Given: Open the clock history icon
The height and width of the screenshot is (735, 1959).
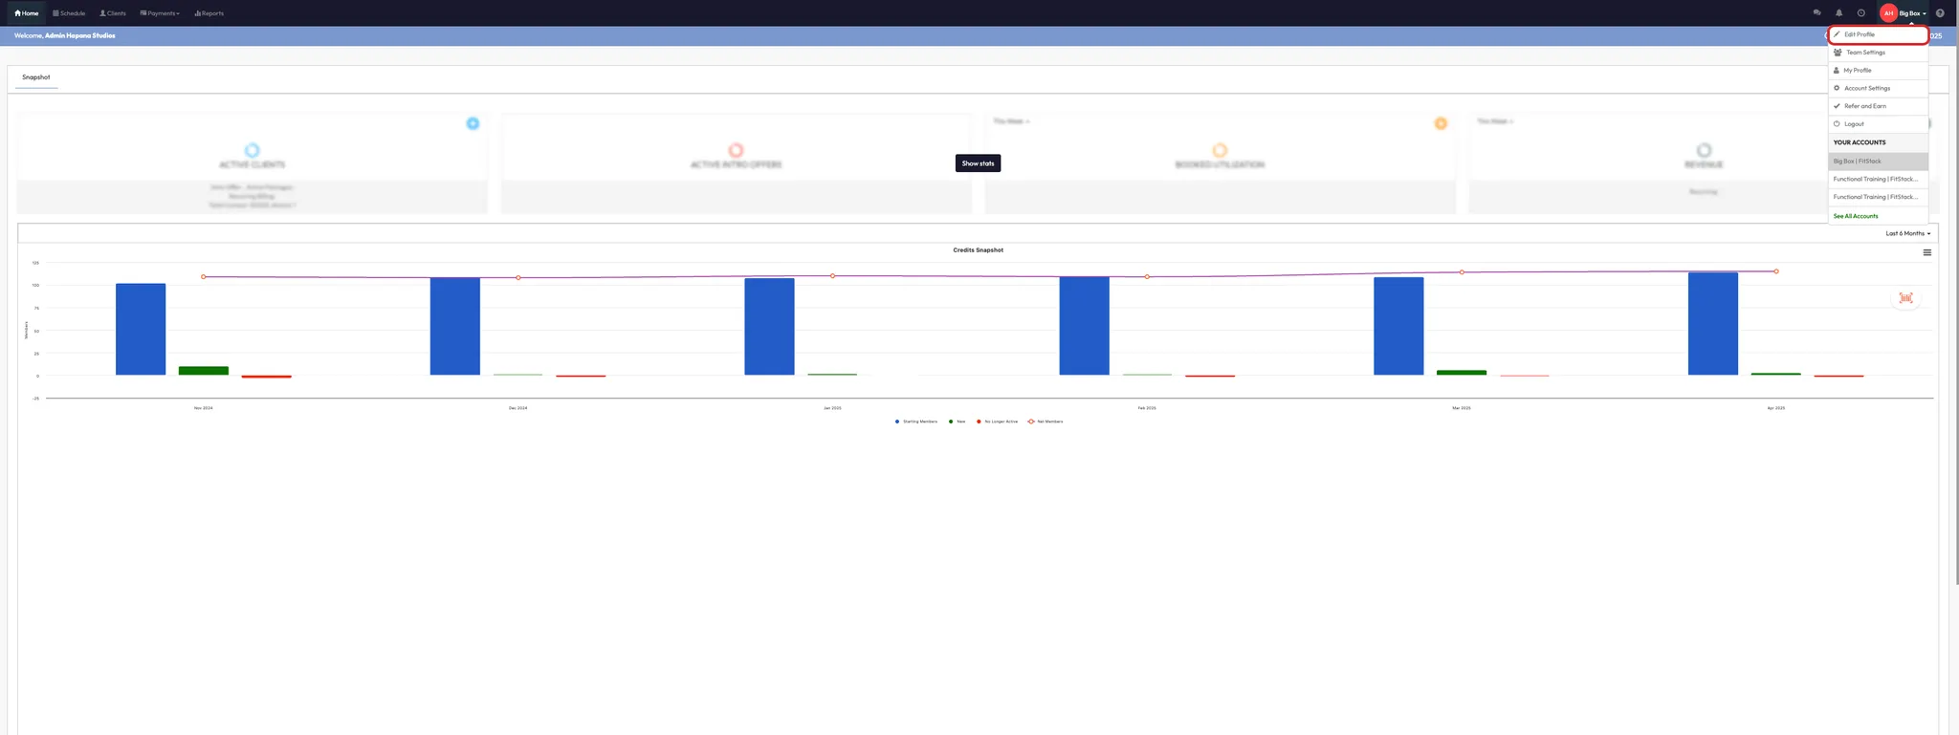Looking at the screenshot, I should coord(1860,13).
